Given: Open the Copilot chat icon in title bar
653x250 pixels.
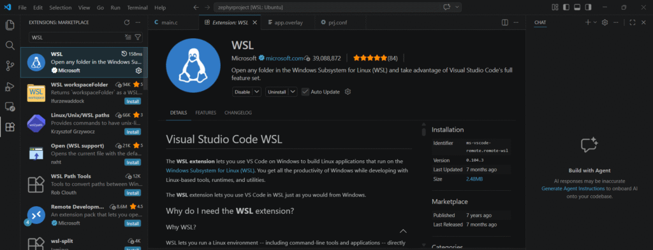Looking at the screenshot, I should pyautogui.click(x=447, y=8).
